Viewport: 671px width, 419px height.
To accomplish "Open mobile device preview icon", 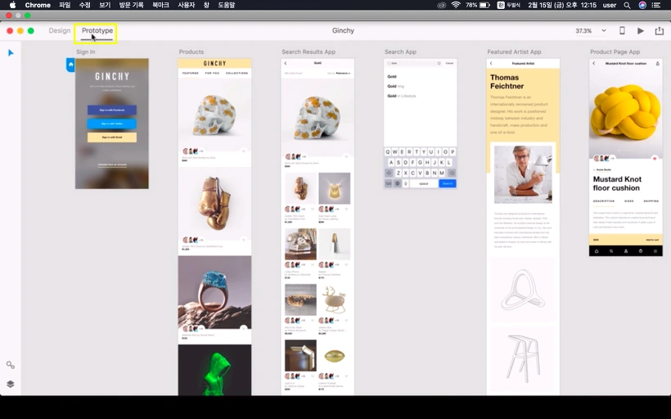I will 622,30.
